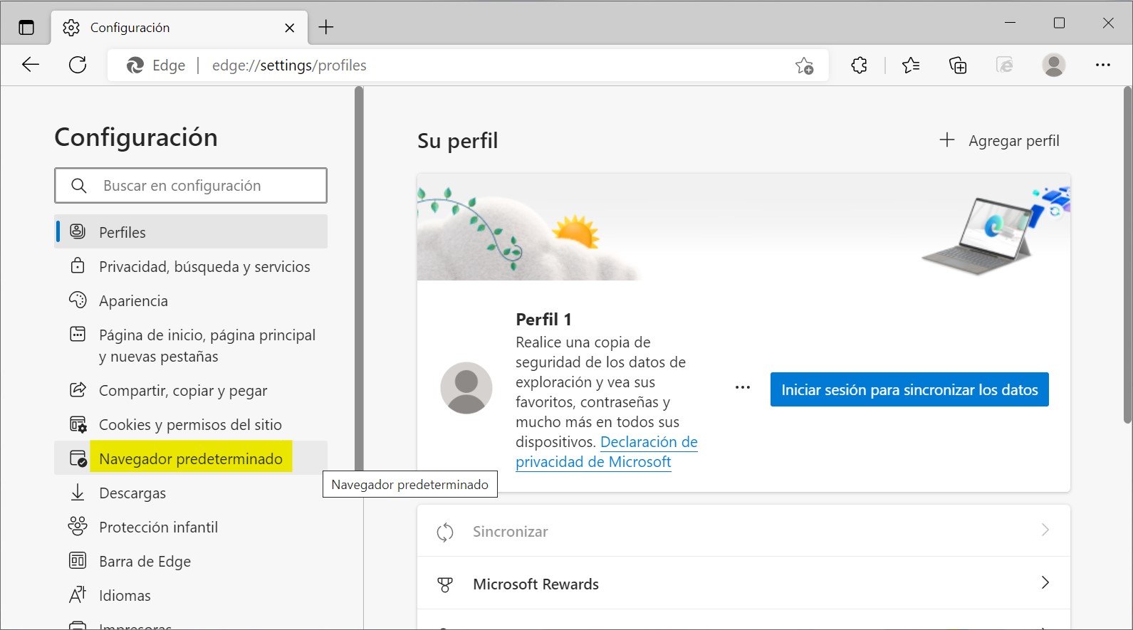Image resolution: width=1133 pixels, height=630 pixels.
Task: Click the Barra de Edge icon
Action: (x=78, y=560)
